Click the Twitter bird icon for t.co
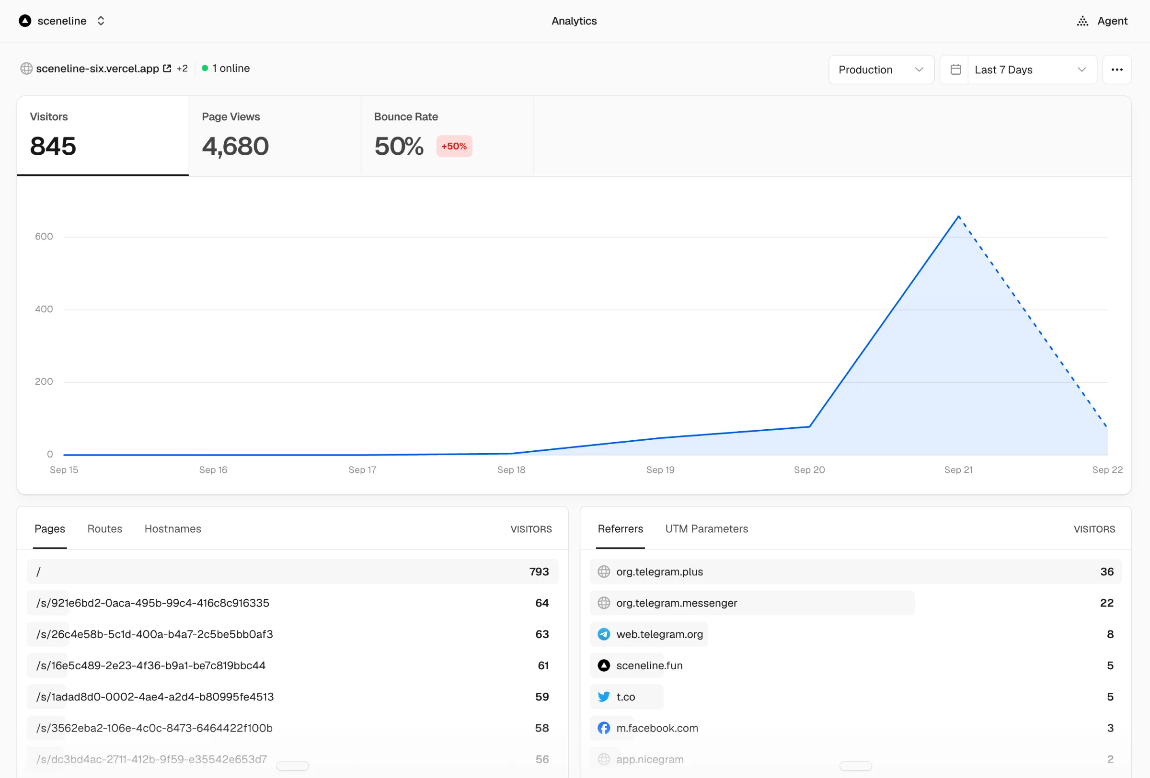This screenshot has height=778, width=1150. click(x=604, y=697)
